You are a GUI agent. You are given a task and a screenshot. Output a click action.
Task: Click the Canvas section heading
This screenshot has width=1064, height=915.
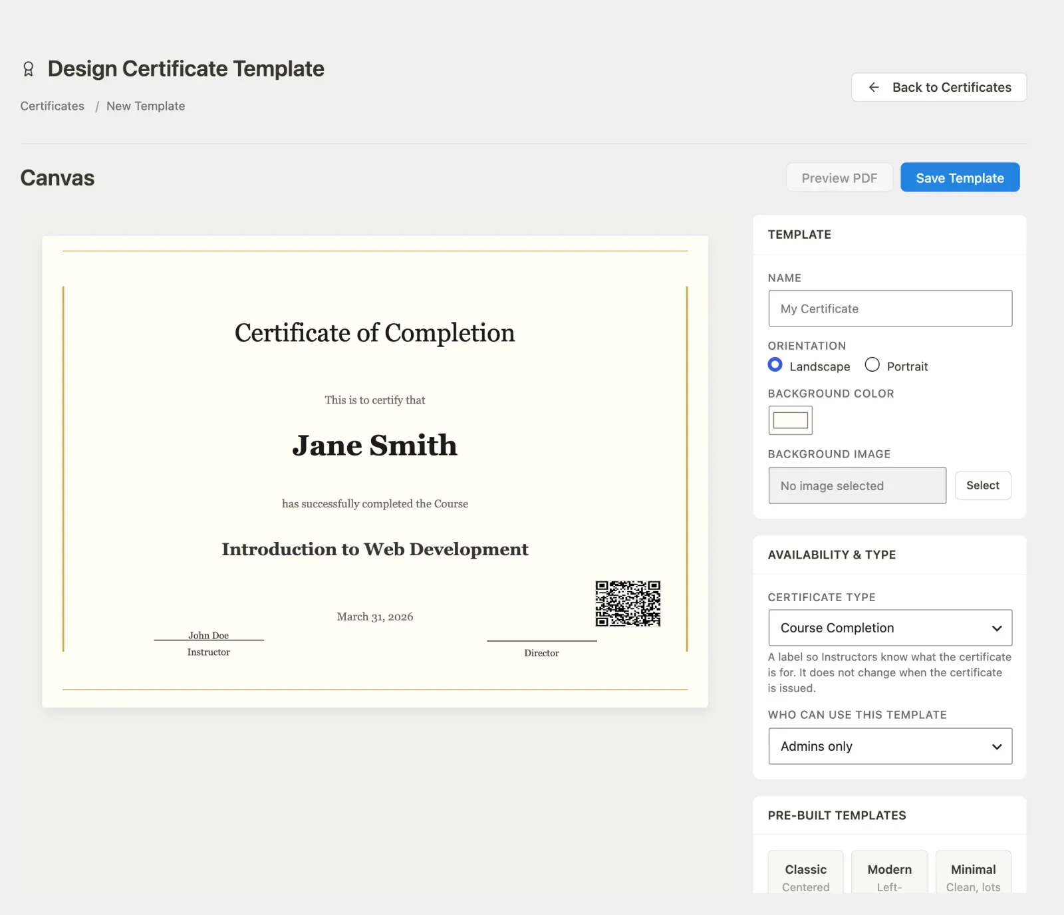point(57,178)
